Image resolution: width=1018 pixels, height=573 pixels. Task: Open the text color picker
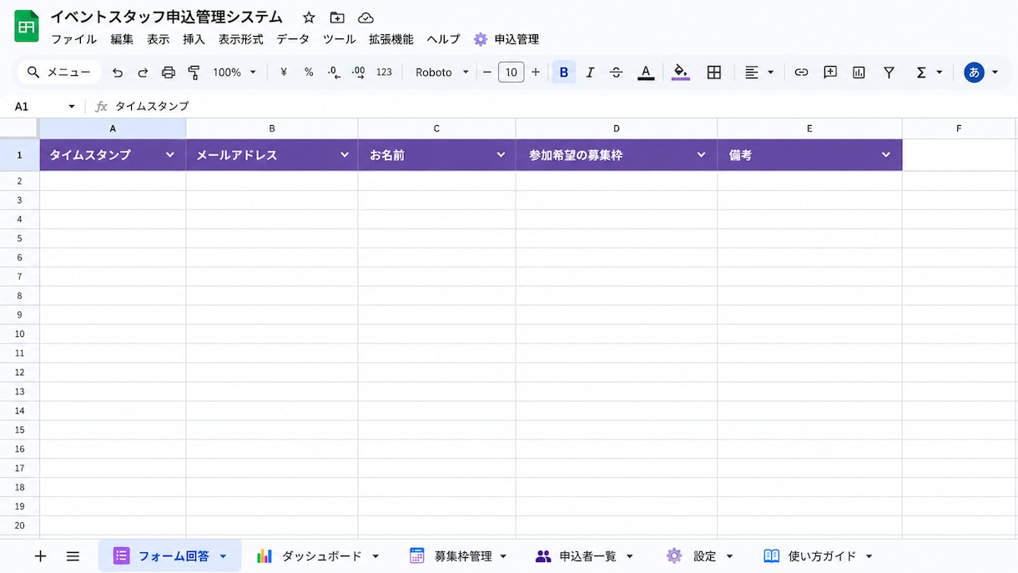click(x=646, y=73)
